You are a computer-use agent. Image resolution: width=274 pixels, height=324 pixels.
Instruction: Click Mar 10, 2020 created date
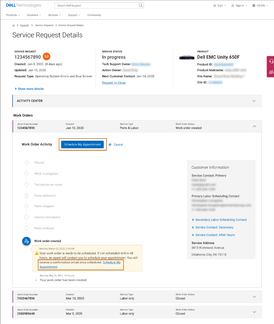point(75,298)
